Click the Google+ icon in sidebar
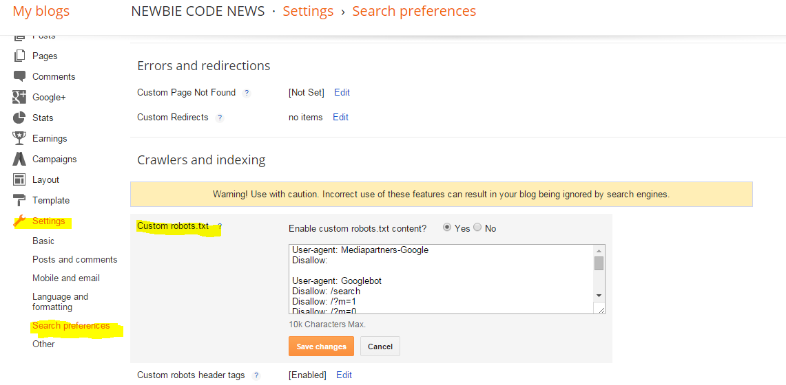The height and width of the screenshot is (385, 786). coord(19,97)
